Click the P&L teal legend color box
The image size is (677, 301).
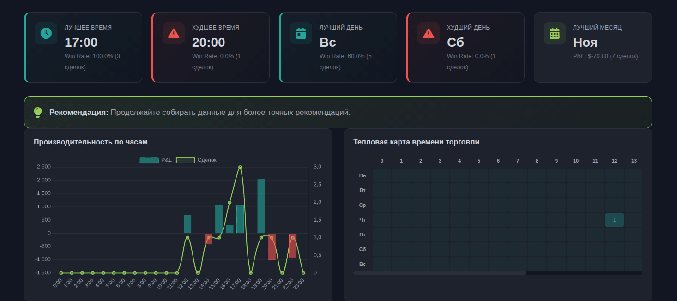point(149,160)
